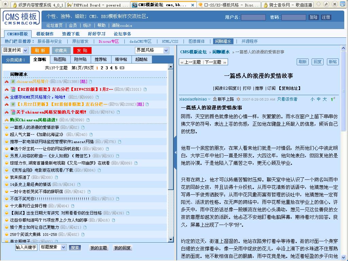Select the 模板制作 navigation tab
This screenshot has width=348, height=261.
coord(45,34)
